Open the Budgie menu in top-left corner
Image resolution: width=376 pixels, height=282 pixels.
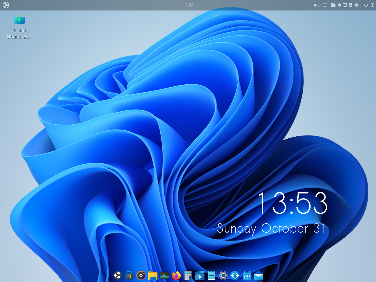click(x=6, y=5)
